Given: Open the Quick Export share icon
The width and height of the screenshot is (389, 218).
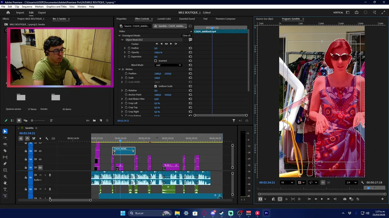Looking at the screenshot, I should (x=356, y=12).
